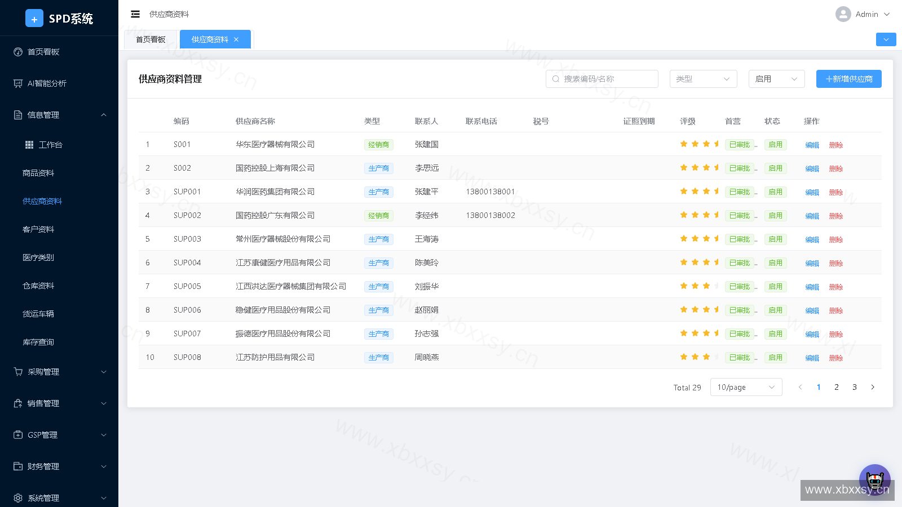Click the SPD系统 logo icon
Image resolution: width=902 pixels, height=507 pixels.
click(34, 19)
